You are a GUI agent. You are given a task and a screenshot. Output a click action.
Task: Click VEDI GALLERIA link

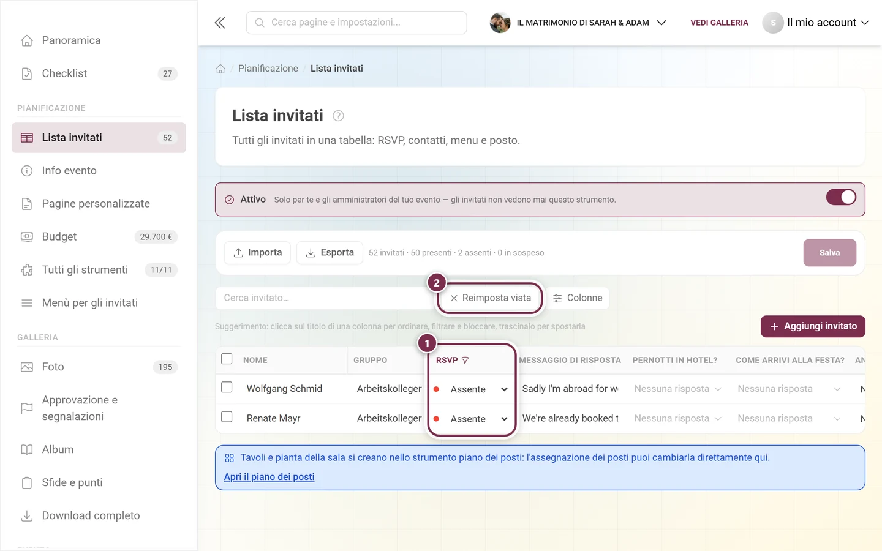719,23
